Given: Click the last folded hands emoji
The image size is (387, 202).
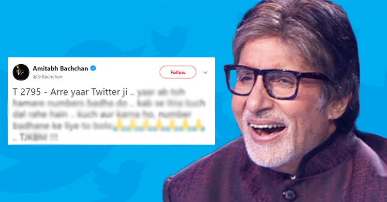Looking at the screenshot, I should 198,125.
